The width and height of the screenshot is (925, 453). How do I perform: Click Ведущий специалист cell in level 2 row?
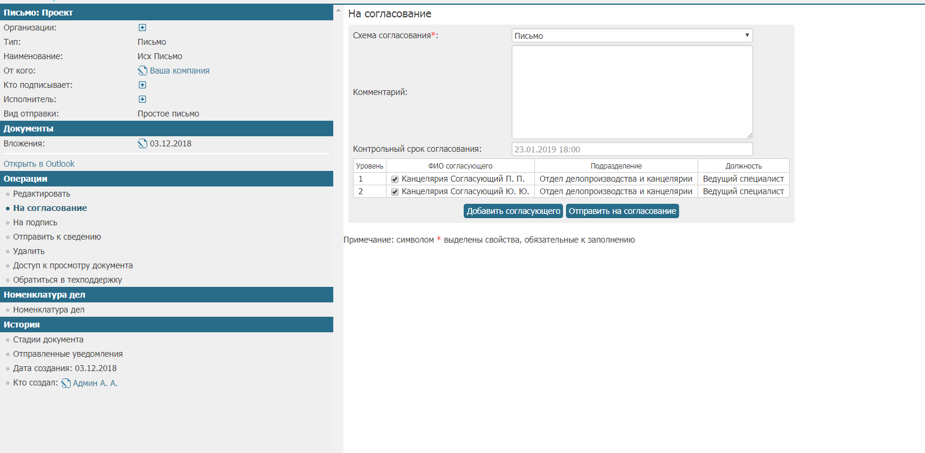point(744,191)
